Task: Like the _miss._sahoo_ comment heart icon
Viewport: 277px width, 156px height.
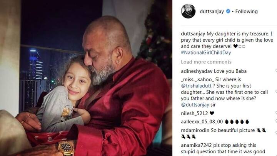Action: tap(276, 91)
